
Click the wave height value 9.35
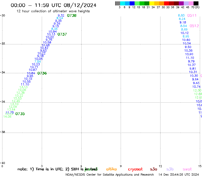click(x=58, y=21)
